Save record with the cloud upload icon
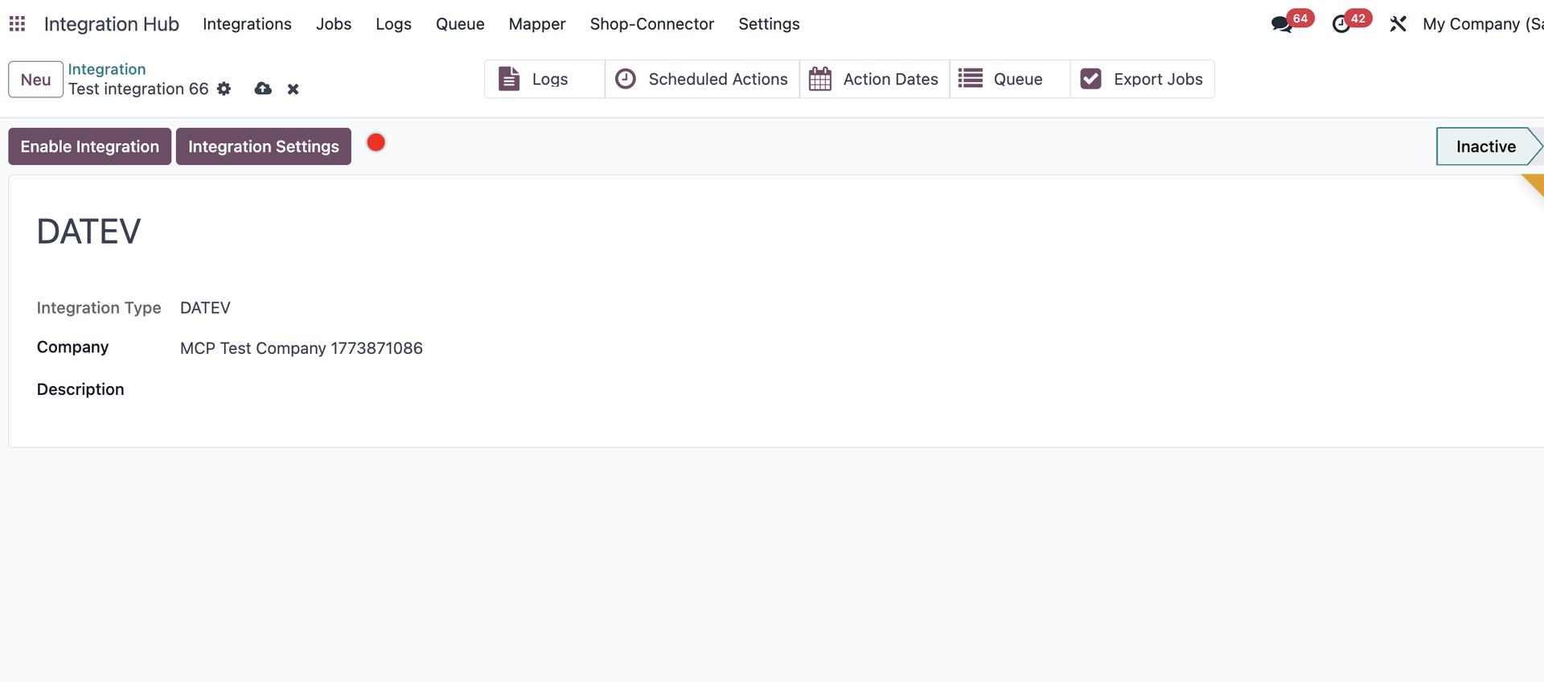This screenshot has width=1544, height=682. 263,88
